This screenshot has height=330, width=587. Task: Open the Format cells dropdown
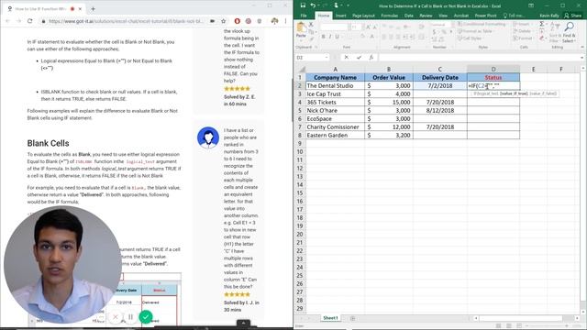[523, 38]
